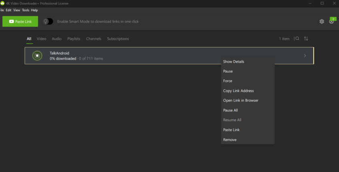
Task: Switch to the Channels tab
Action: click(x=94, y=39)
